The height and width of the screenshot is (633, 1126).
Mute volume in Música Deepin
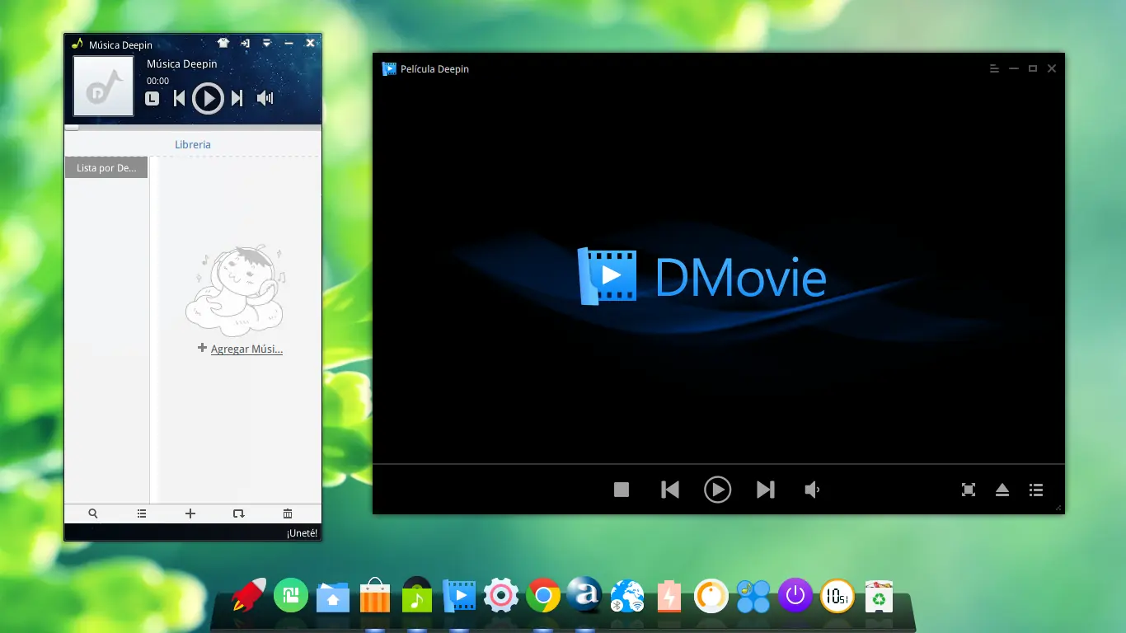[x=265, y=99]
